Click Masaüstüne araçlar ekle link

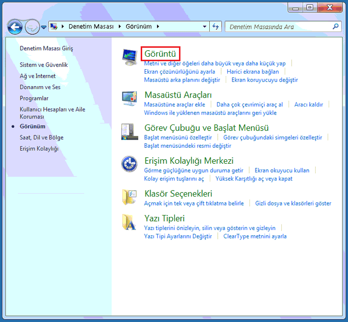click(x=174, y=105)
